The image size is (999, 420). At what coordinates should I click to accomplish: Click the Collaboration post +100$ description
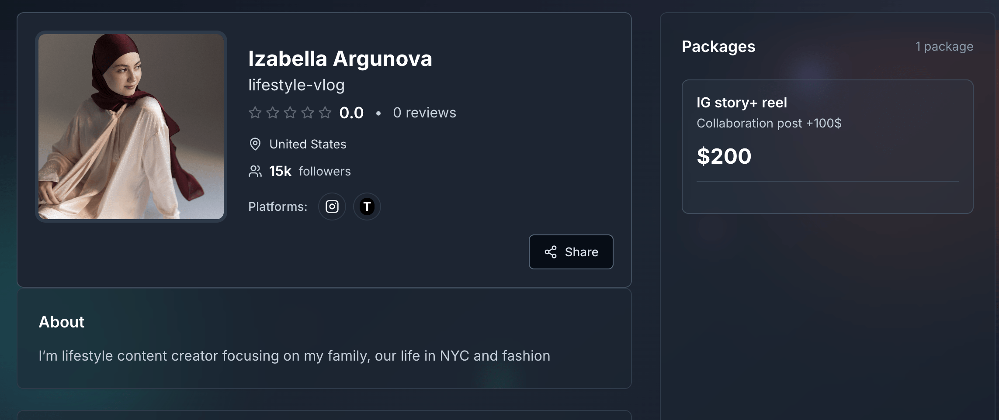[x=769, y=123]
